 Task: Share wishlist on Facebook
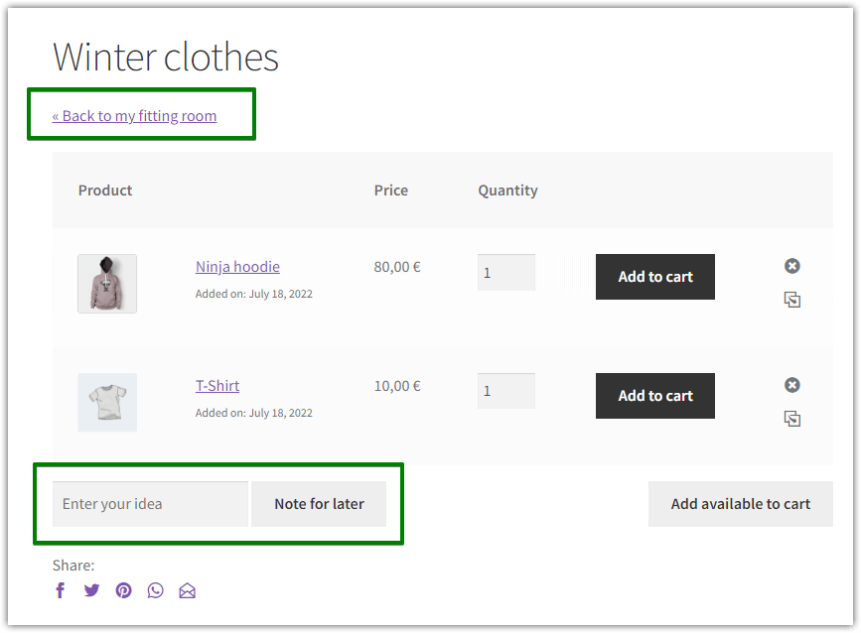[61, 590]
